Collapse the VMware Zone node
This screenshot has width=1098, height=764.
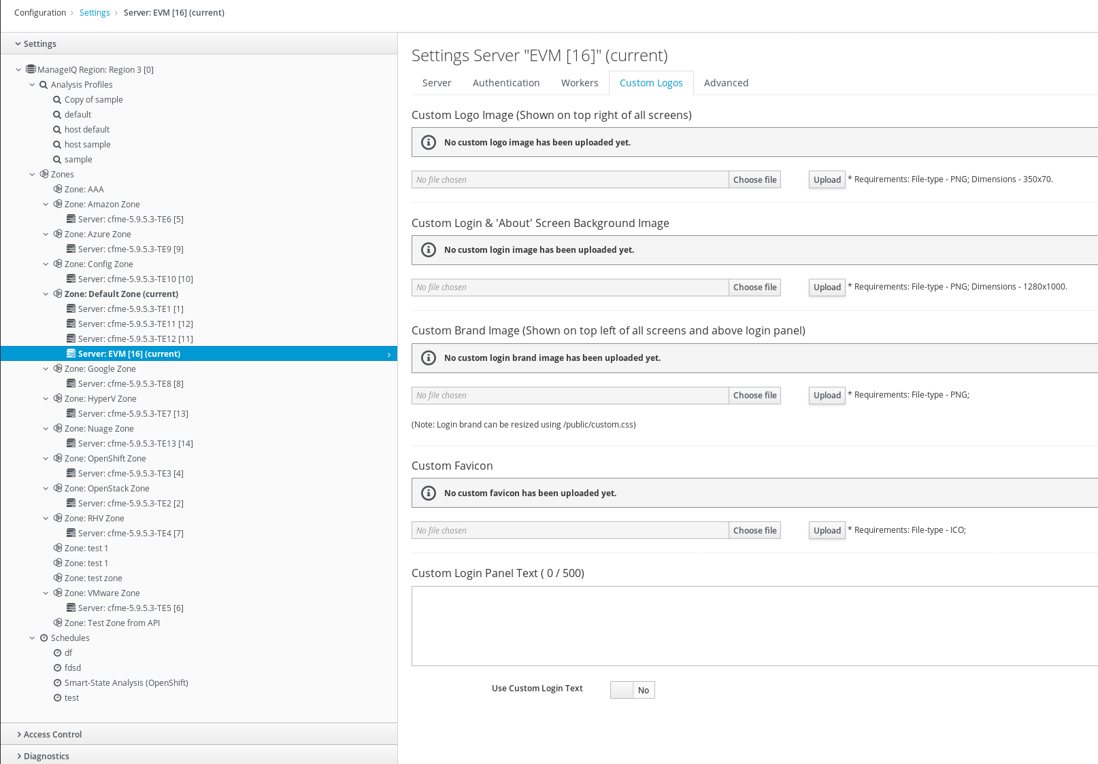(46, 593)
